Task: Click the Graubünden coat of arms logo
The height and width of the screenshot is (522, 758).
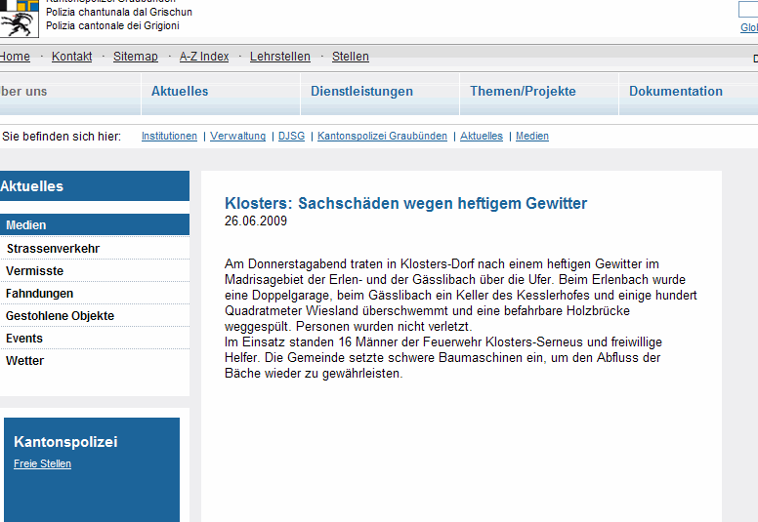Action: pyautogui.click(x=19, y=19)
